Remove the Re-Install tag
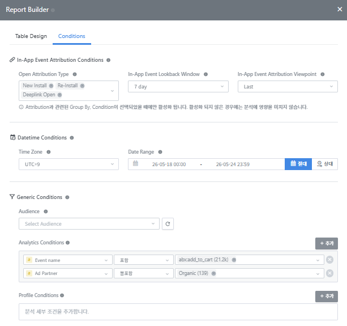The height and width of the screenshot is (326, 347). (x=82, y=86)
